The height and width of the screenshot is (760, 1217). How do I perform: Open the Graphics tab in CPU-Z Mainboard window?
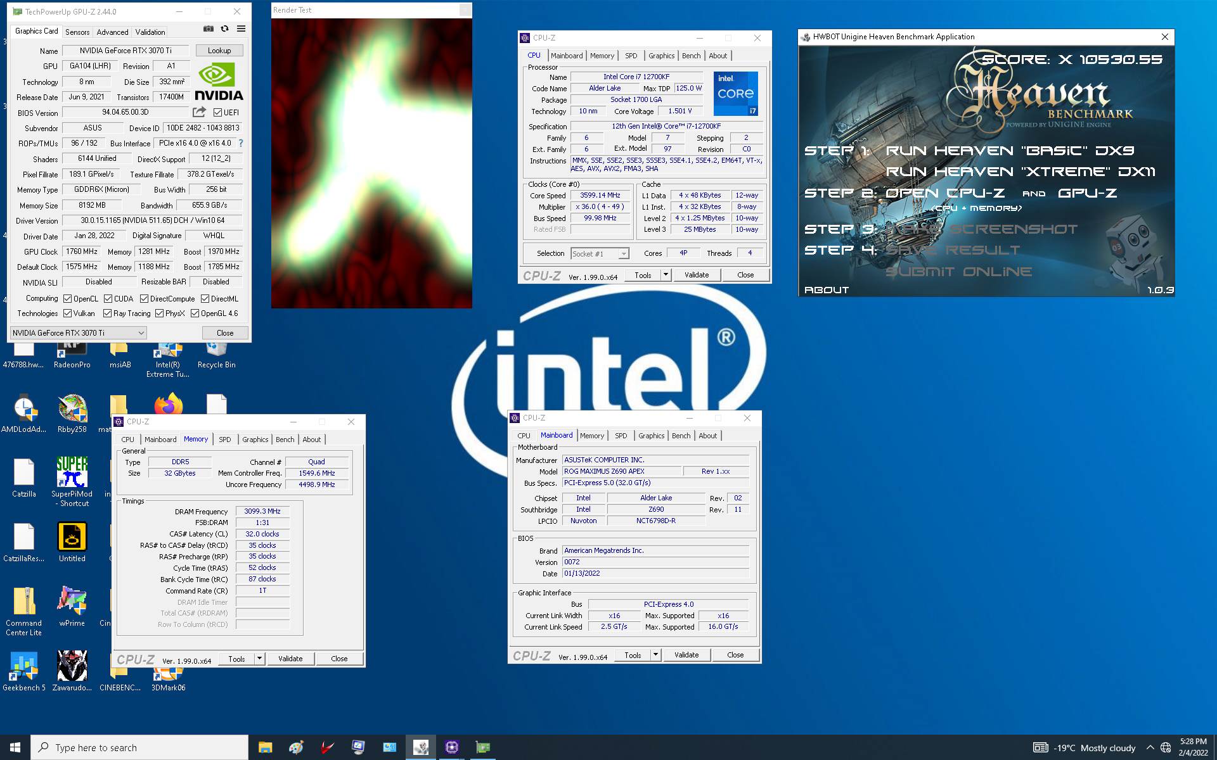click(x=651, y=436)
